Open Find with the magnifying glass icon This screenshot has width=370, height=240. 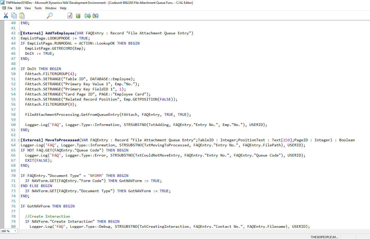(x=49, y=16)
